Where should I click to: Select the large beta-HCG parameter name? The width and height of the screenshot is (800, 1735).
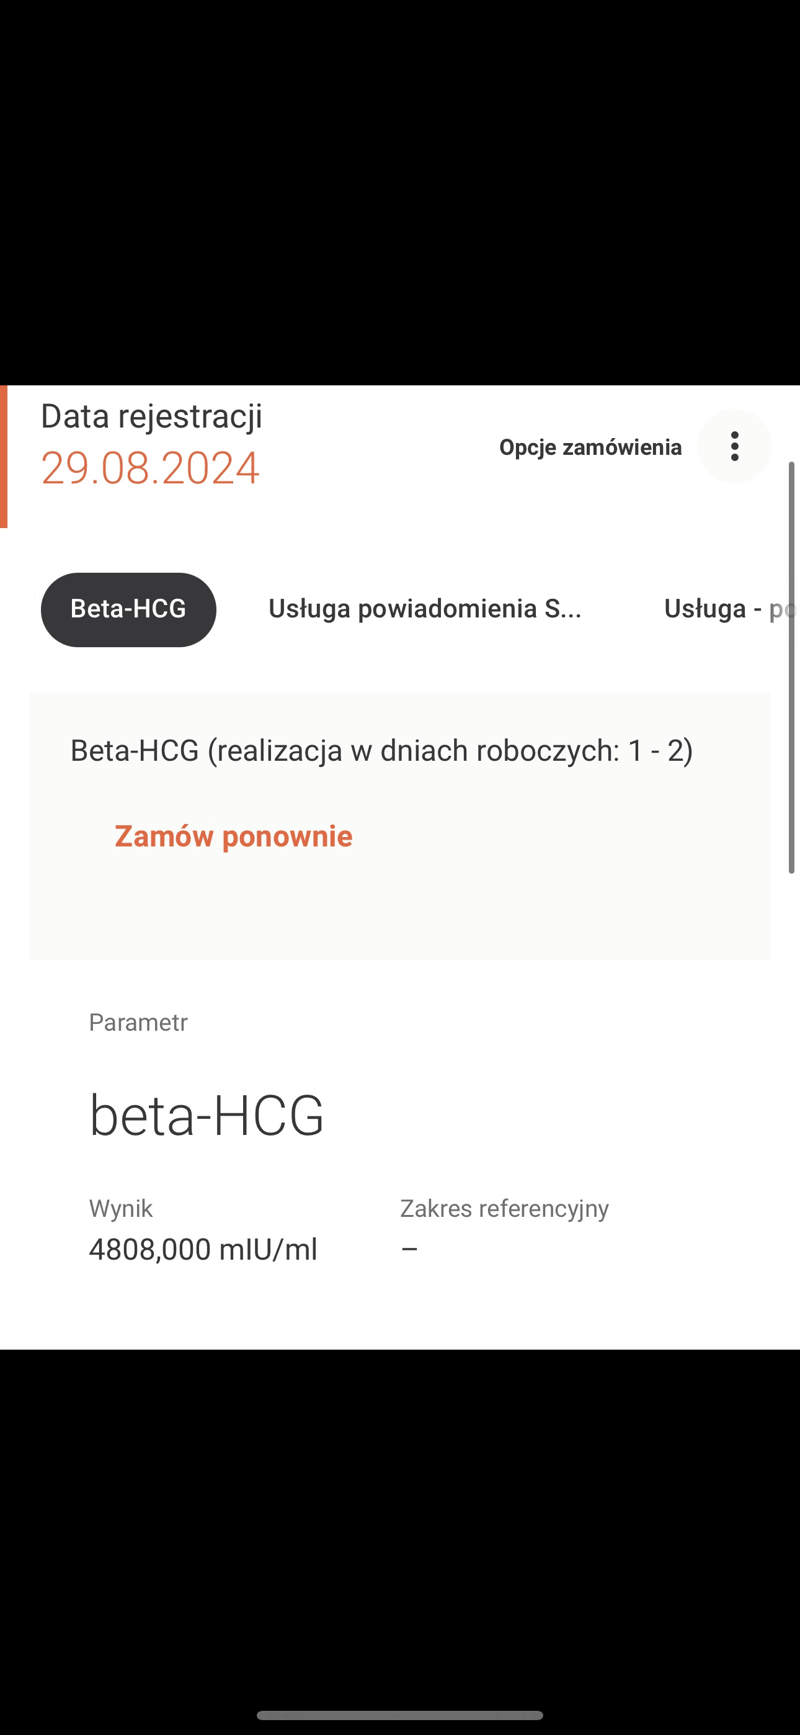pyautogui.click(x=206, y=1115)
